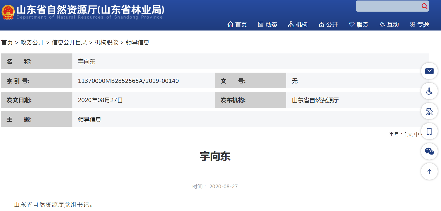Viewport: 441px width, 211px height.
Task: Open the 互动 navigation menu item
Action: pos(389,24)
